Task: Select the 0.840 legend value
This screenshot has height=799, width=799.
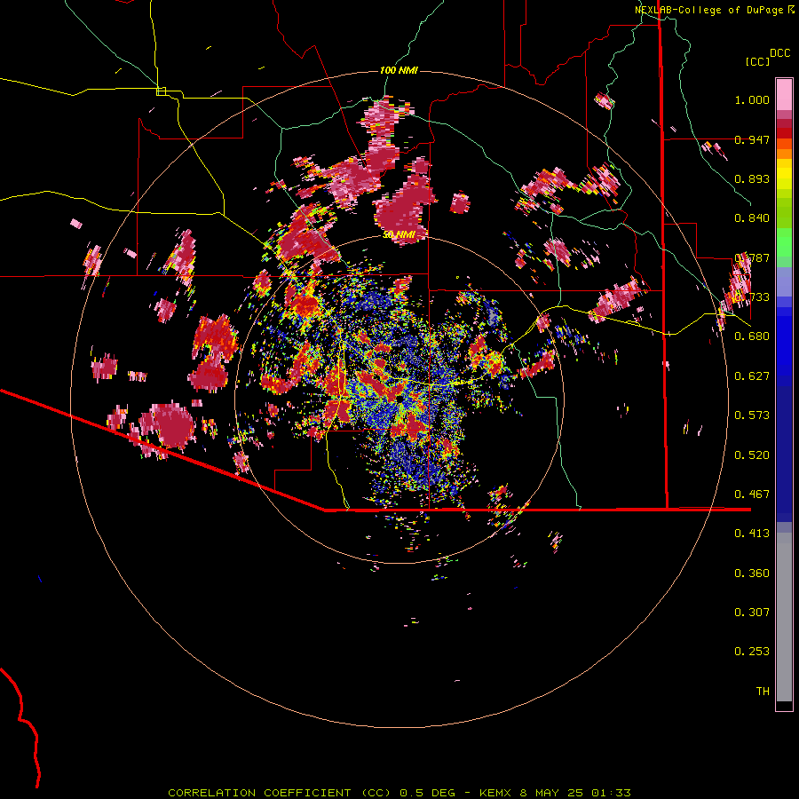Action: (752, 218)
